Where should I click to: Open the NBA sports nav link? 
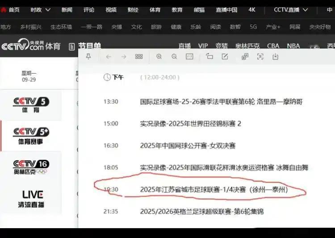coord(293,46)
